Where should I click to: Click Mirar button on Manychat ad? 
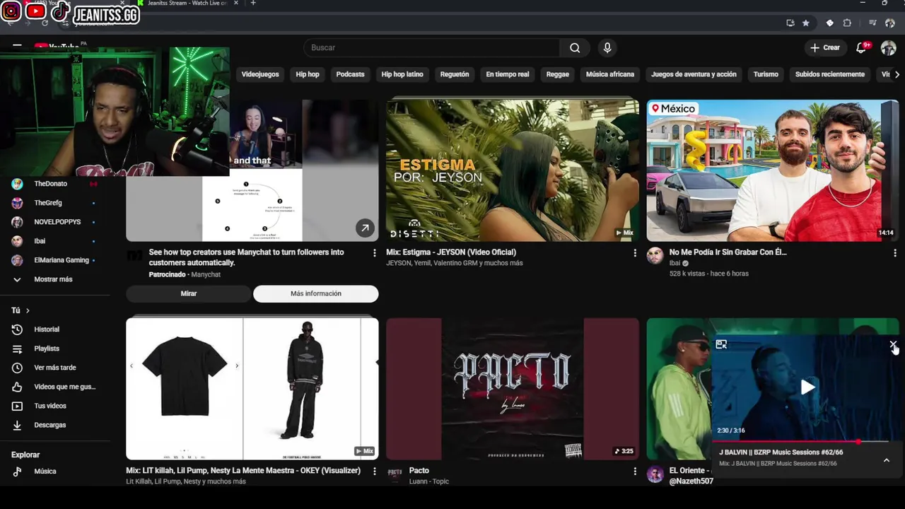pos(189,293)
